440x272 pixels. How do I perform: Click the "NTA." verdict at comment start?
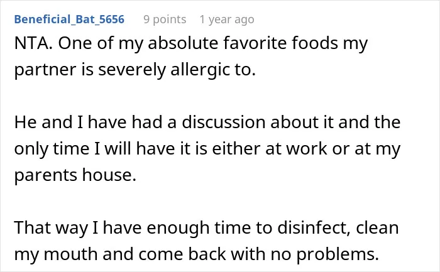(x=33, y=43)
